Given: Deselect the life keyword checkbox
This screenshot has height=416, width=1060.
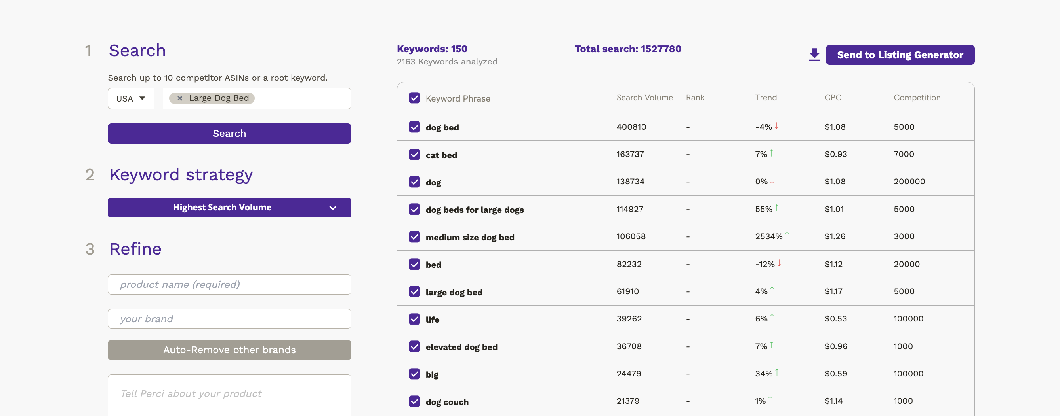Looking at the screenshot, I should pos(414,319).
